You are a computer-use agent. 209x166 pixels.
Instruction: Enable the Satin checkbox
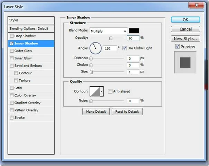point(12,88)
